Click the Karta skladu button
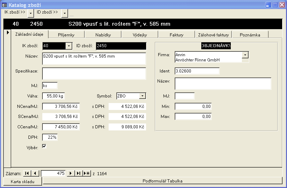Viewport: 287px width, 188px height. (23, 181)
